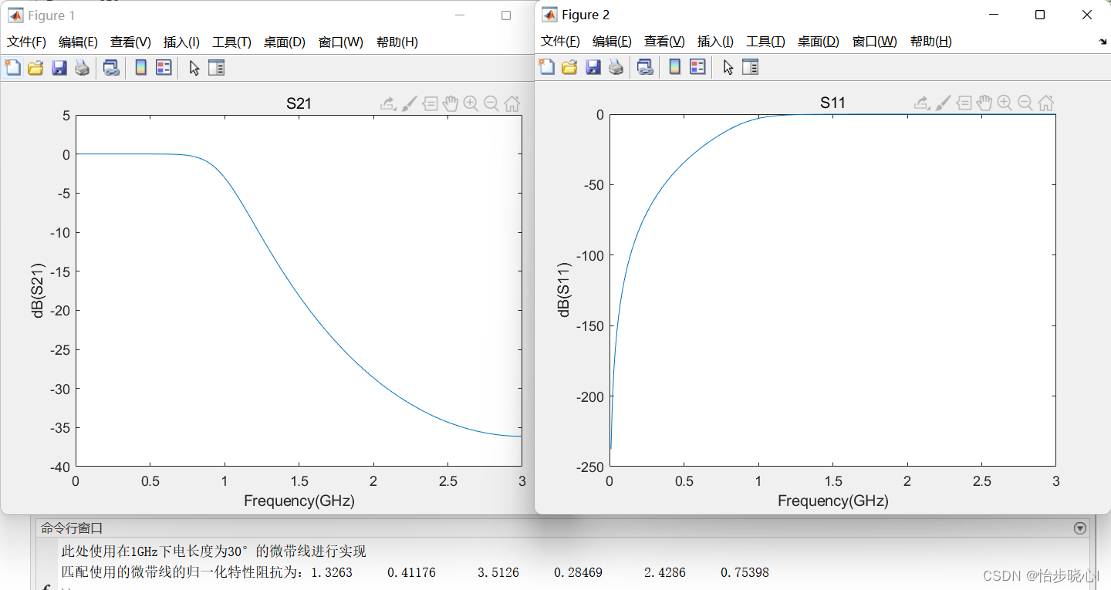Open 窗口(W) menu in Figure 2

tap(875, 41)
